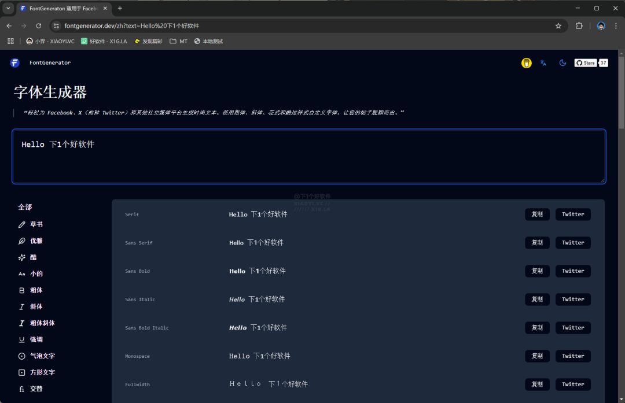Image resolution: width=625 pixels, height=403 pixels.
Task: Open a new browser tab
Action: [x=120, y=8]
